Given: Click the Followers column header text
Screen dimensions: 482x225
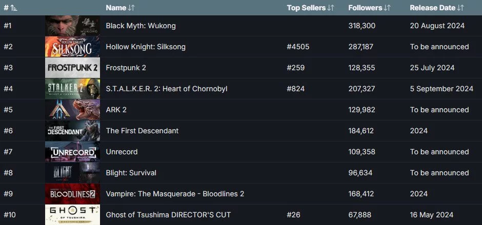Looking at the screenshot, I should (x=365, y=8).
